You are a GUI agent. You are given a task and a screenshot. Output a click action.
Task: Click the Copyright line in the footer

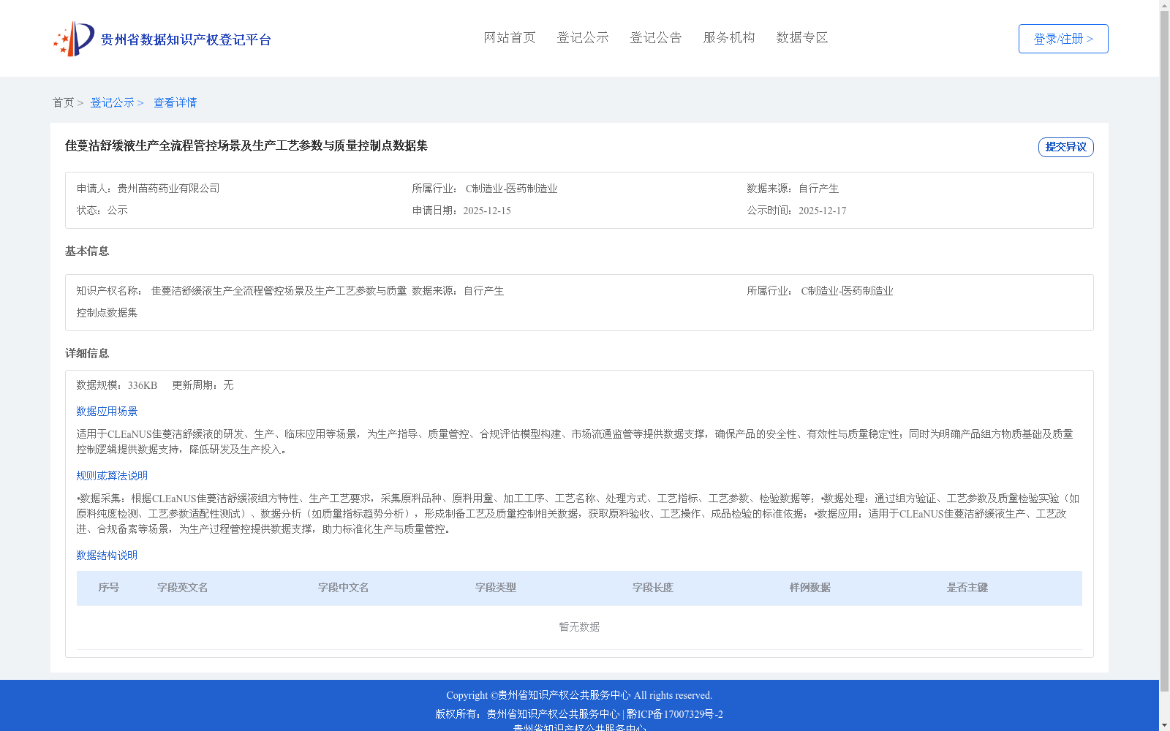tap(579, 695)
